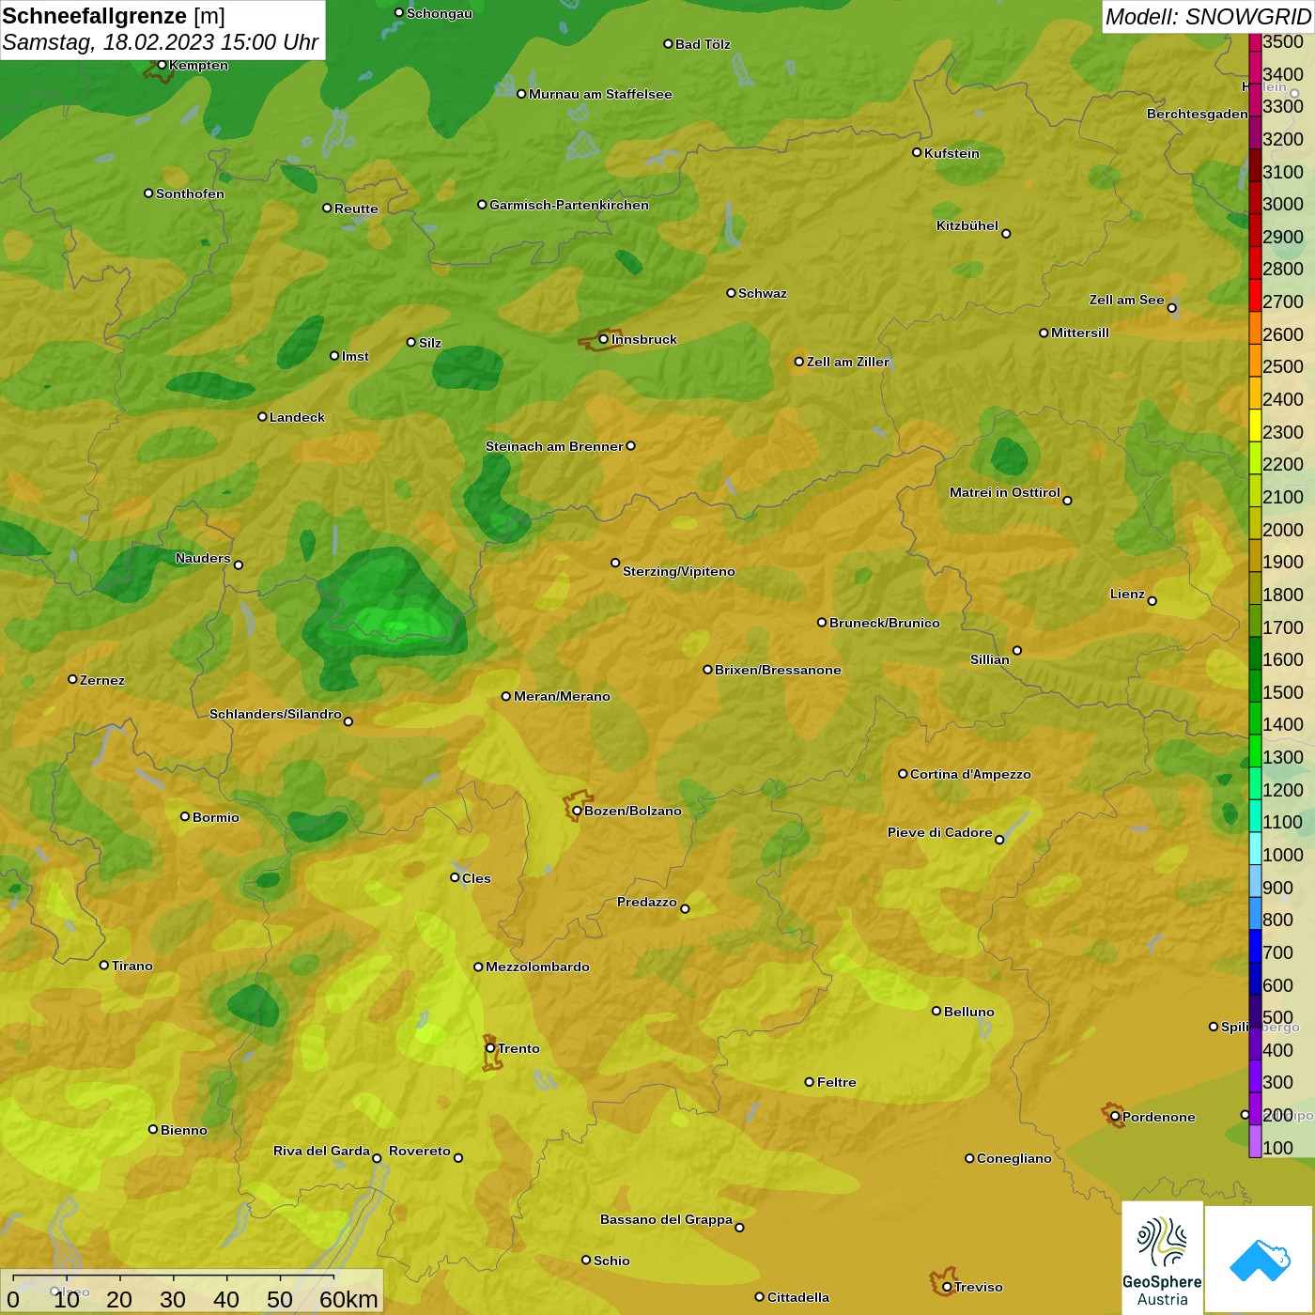The height and width of the screenshot is (1315, 1315).
Task: Click the 2300 m yellow legend color
Action: pyautogui.click(x=1255, y=425)
